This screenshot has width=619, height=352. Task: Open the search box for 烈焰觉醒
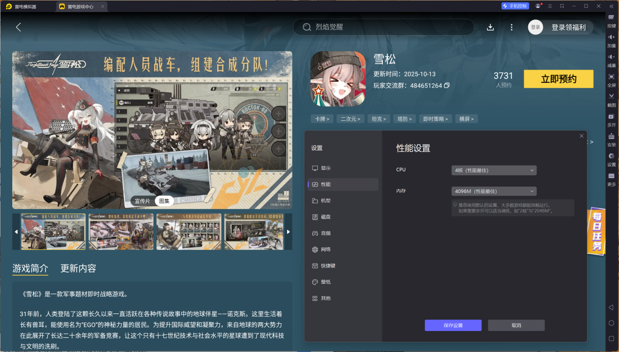pyautogui.click(x=383, y=27)
